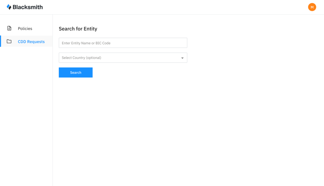
Task: Open the CDD Requests section
Action: [31, 41]
